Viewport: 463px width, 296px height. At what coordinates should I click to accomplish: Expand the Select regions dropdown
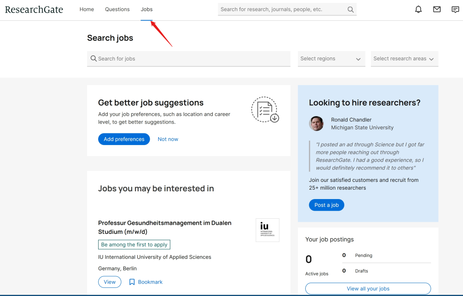[x=331, y=58]
